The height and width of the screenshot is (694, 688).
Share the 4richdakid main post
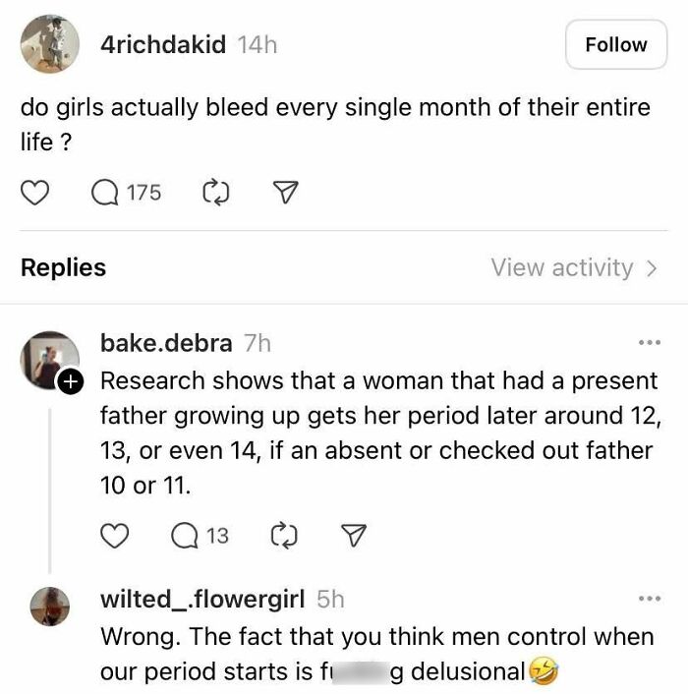point(283,193)
